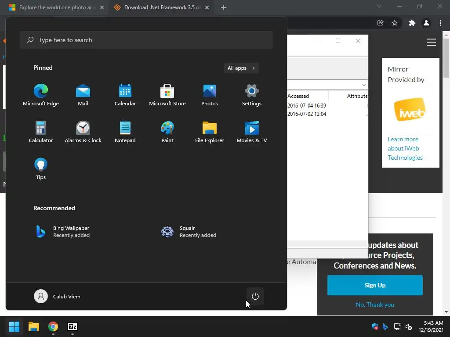Open Bing tray icon
Image resolution: width=450 pixels, height=337 pixels.
(385, 326)
